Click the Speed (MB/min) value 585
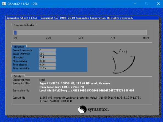This screenshot has width=163, height=122. (x=47, y=54)
